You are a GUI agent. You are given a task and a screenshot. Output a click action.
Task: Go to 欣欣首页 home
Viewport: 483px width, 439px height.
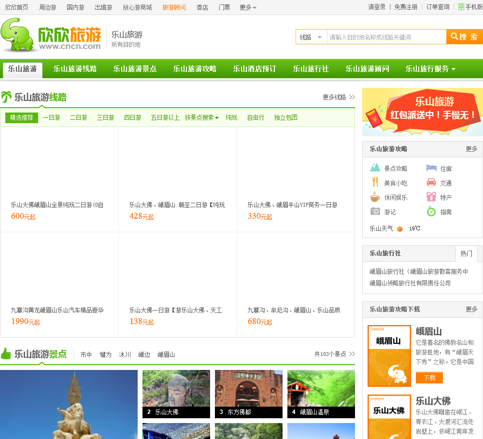(16, 7)
